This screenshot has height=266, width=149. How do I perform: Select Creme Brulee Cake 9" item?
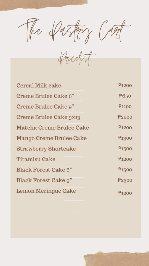(45, 107)
